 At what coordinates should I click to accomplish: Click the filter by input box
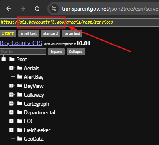click(23, 52)
